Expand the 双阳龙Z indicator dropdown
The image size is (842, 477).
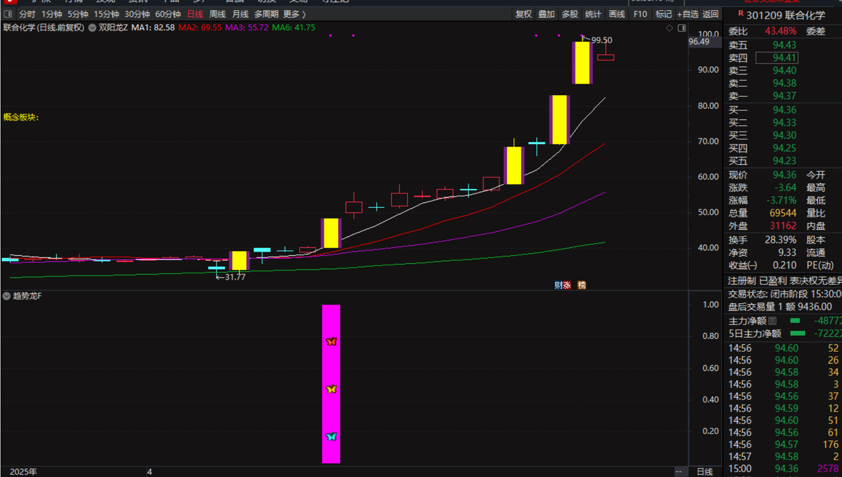click(92, 28)
